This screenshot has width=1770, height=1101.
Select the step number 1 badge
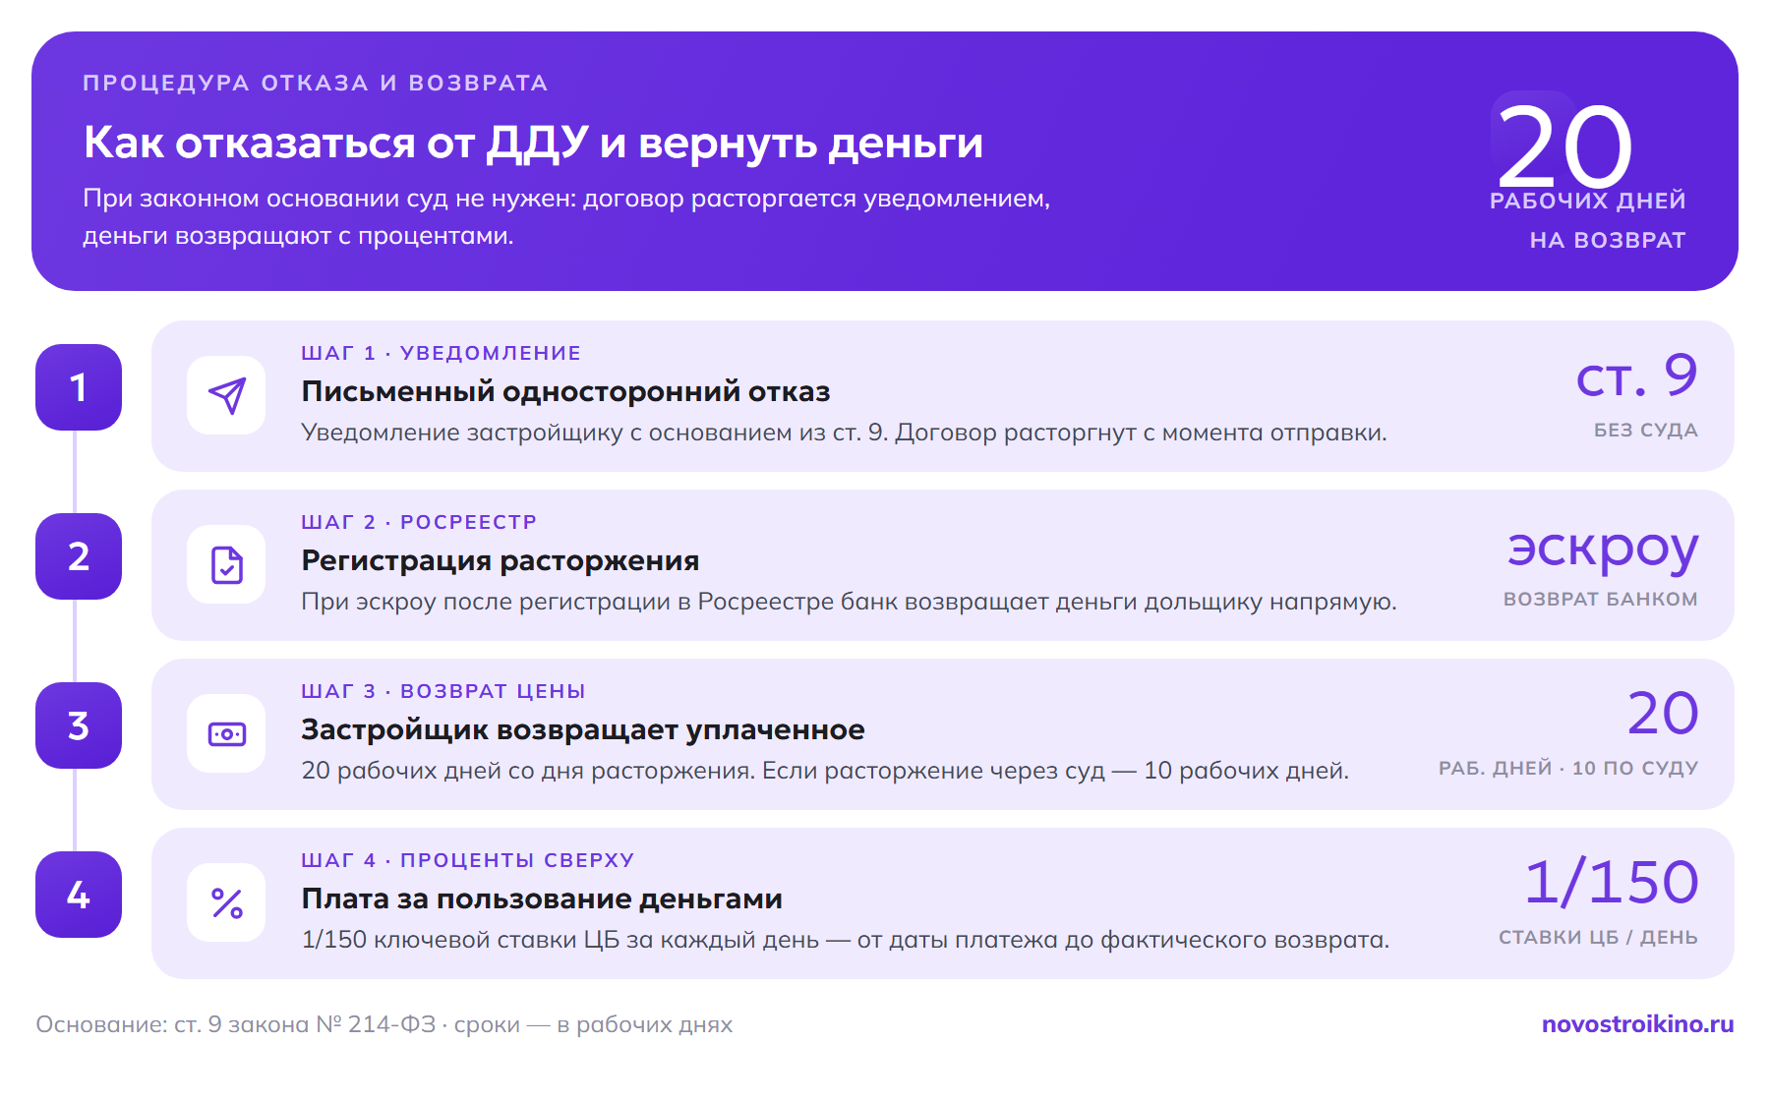[x=79, y=387]
